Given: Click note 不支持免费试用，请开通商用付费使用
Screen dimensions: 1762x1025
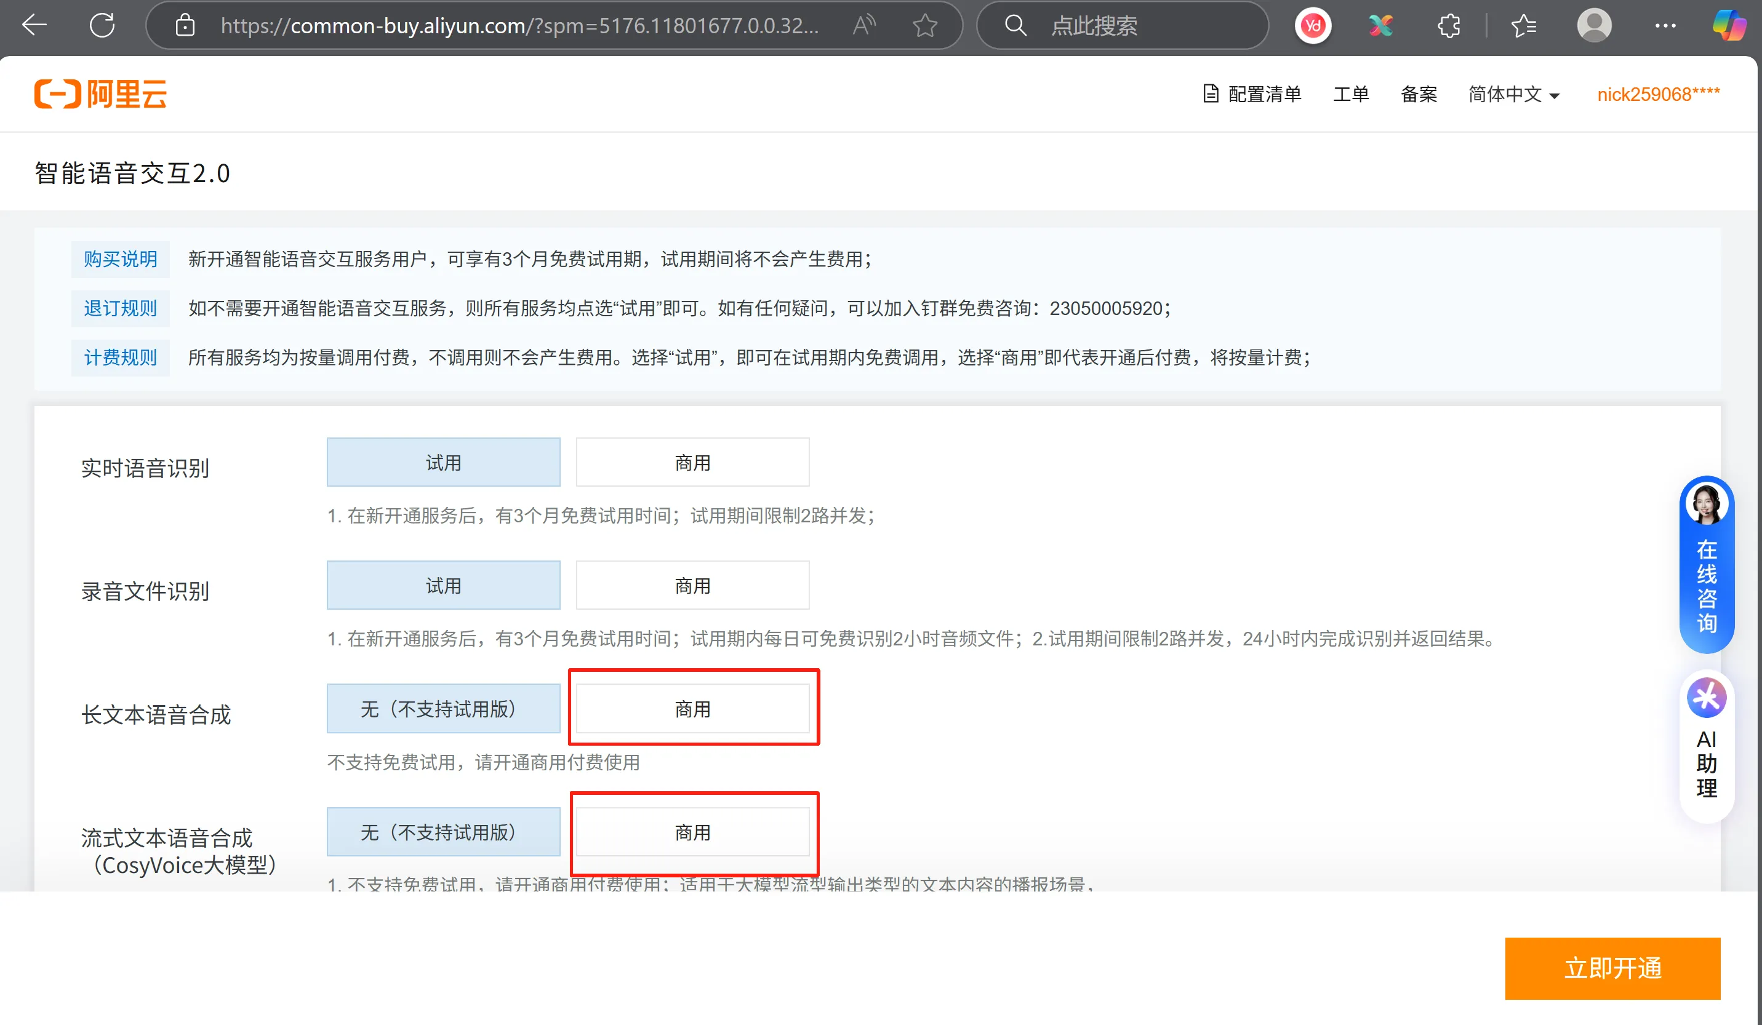Looking at the screenshot, I should point(483,762).
